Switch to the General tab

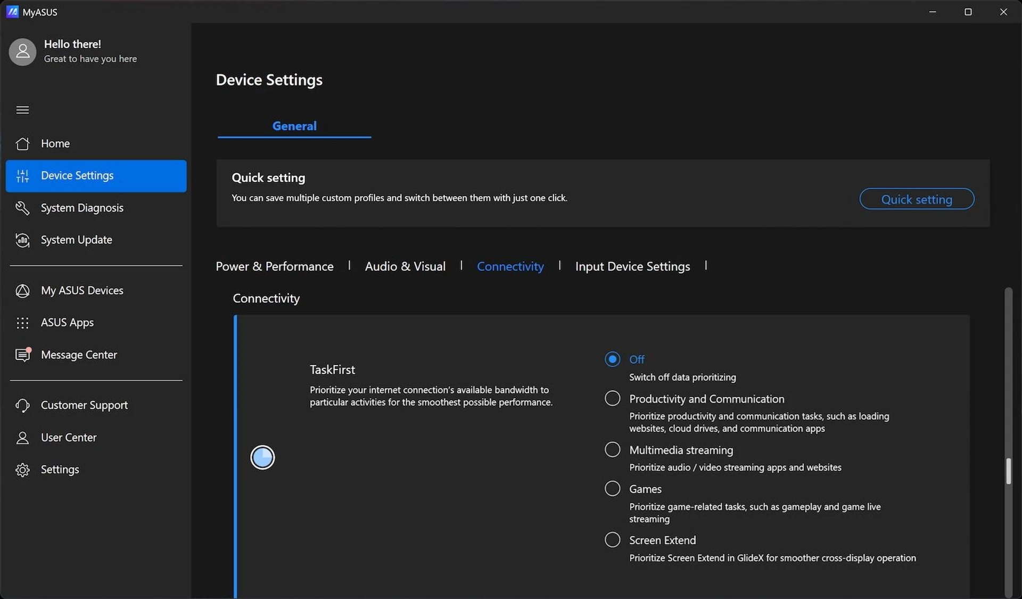[294, 126]
